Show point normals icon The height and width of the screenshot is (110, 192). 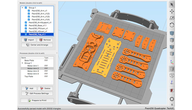[172, 82]
